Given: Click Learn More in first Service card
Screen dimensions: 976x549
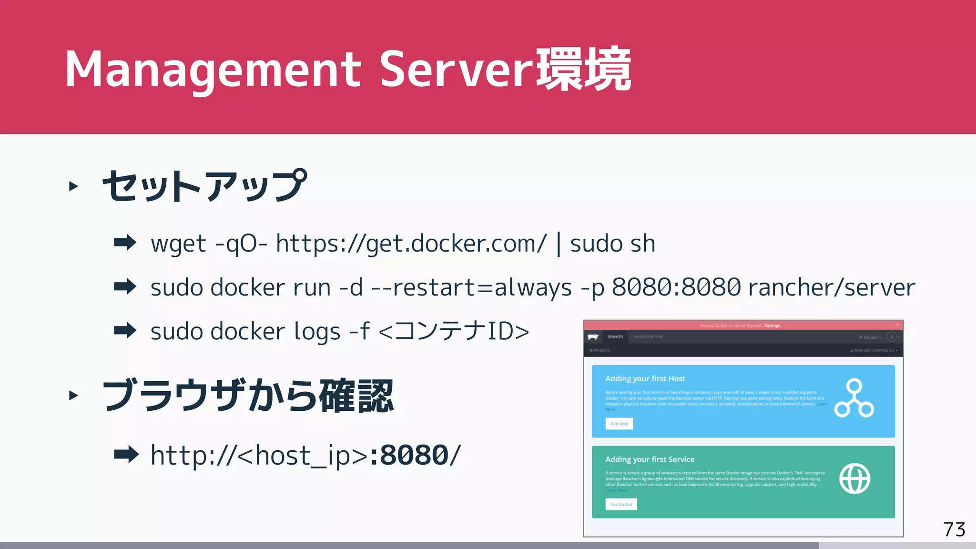Looking at the screenshot, I should click(x=616, y=490).
